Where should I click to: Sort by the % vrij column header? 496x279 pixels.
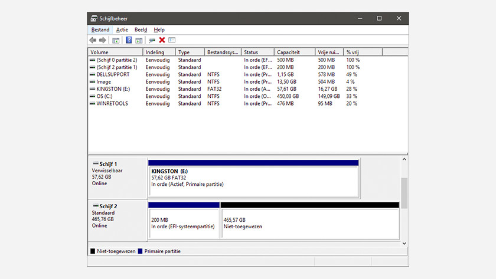[x=363, y=52]
